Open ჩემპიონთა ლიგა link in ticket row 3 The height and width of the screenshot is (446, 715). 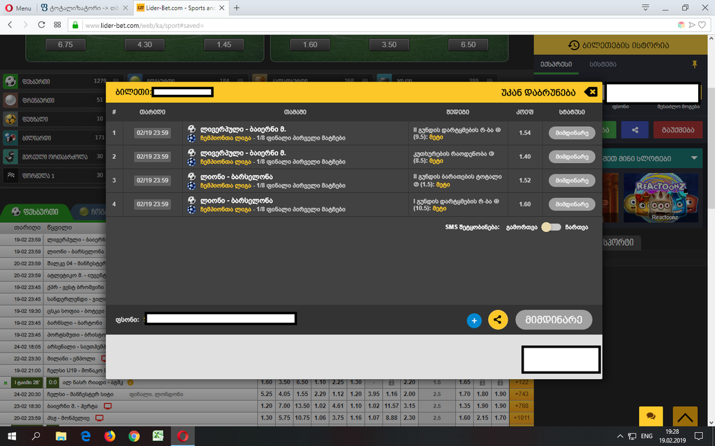tap(226, 185)
